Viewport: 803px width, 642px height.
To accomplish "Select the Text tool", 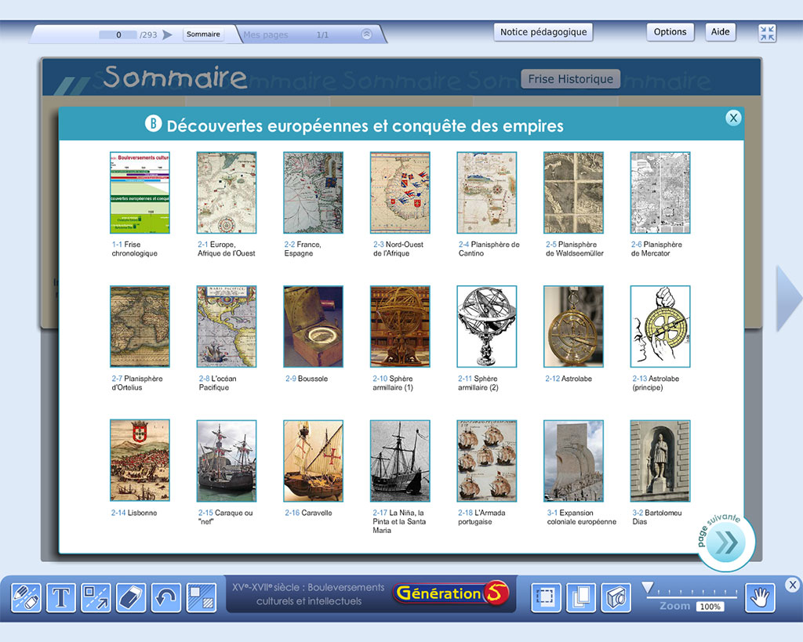I will [x=61, y=598].
